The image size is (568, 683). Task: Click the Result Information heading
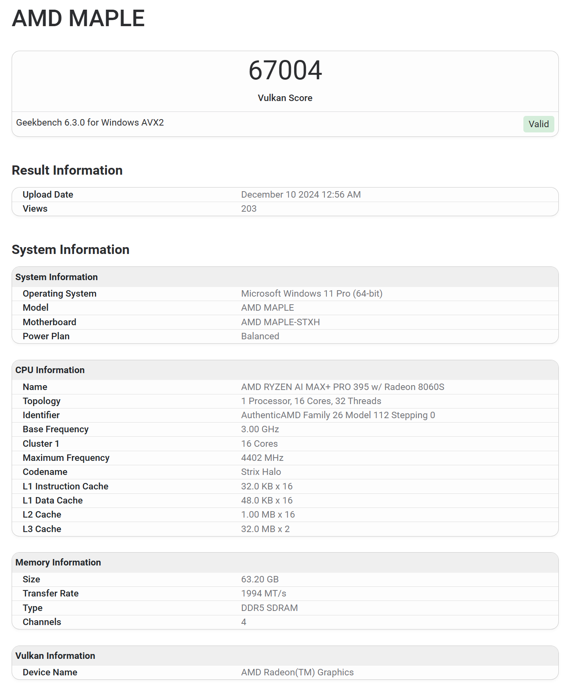(67, 170)
